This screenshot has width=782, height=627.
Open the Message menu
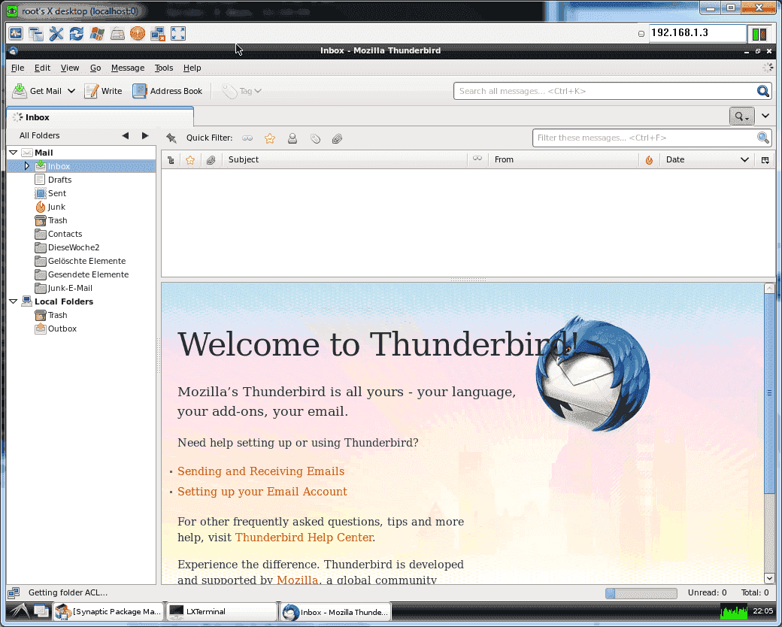click(128, 68)
